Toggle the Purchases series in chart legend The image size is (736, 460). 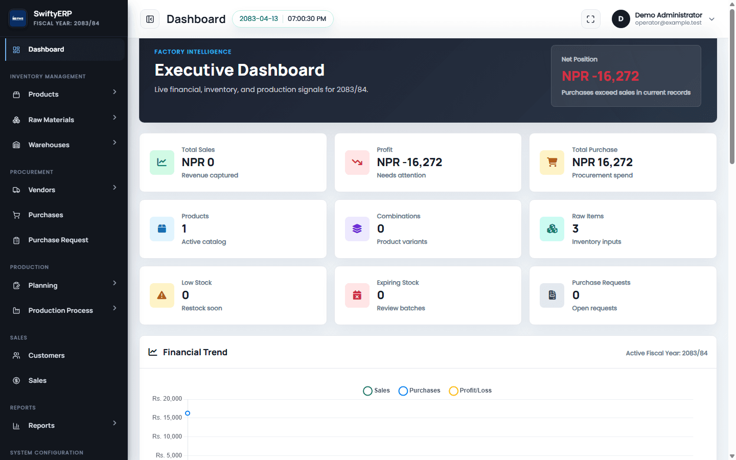click(x=419, y=390)
